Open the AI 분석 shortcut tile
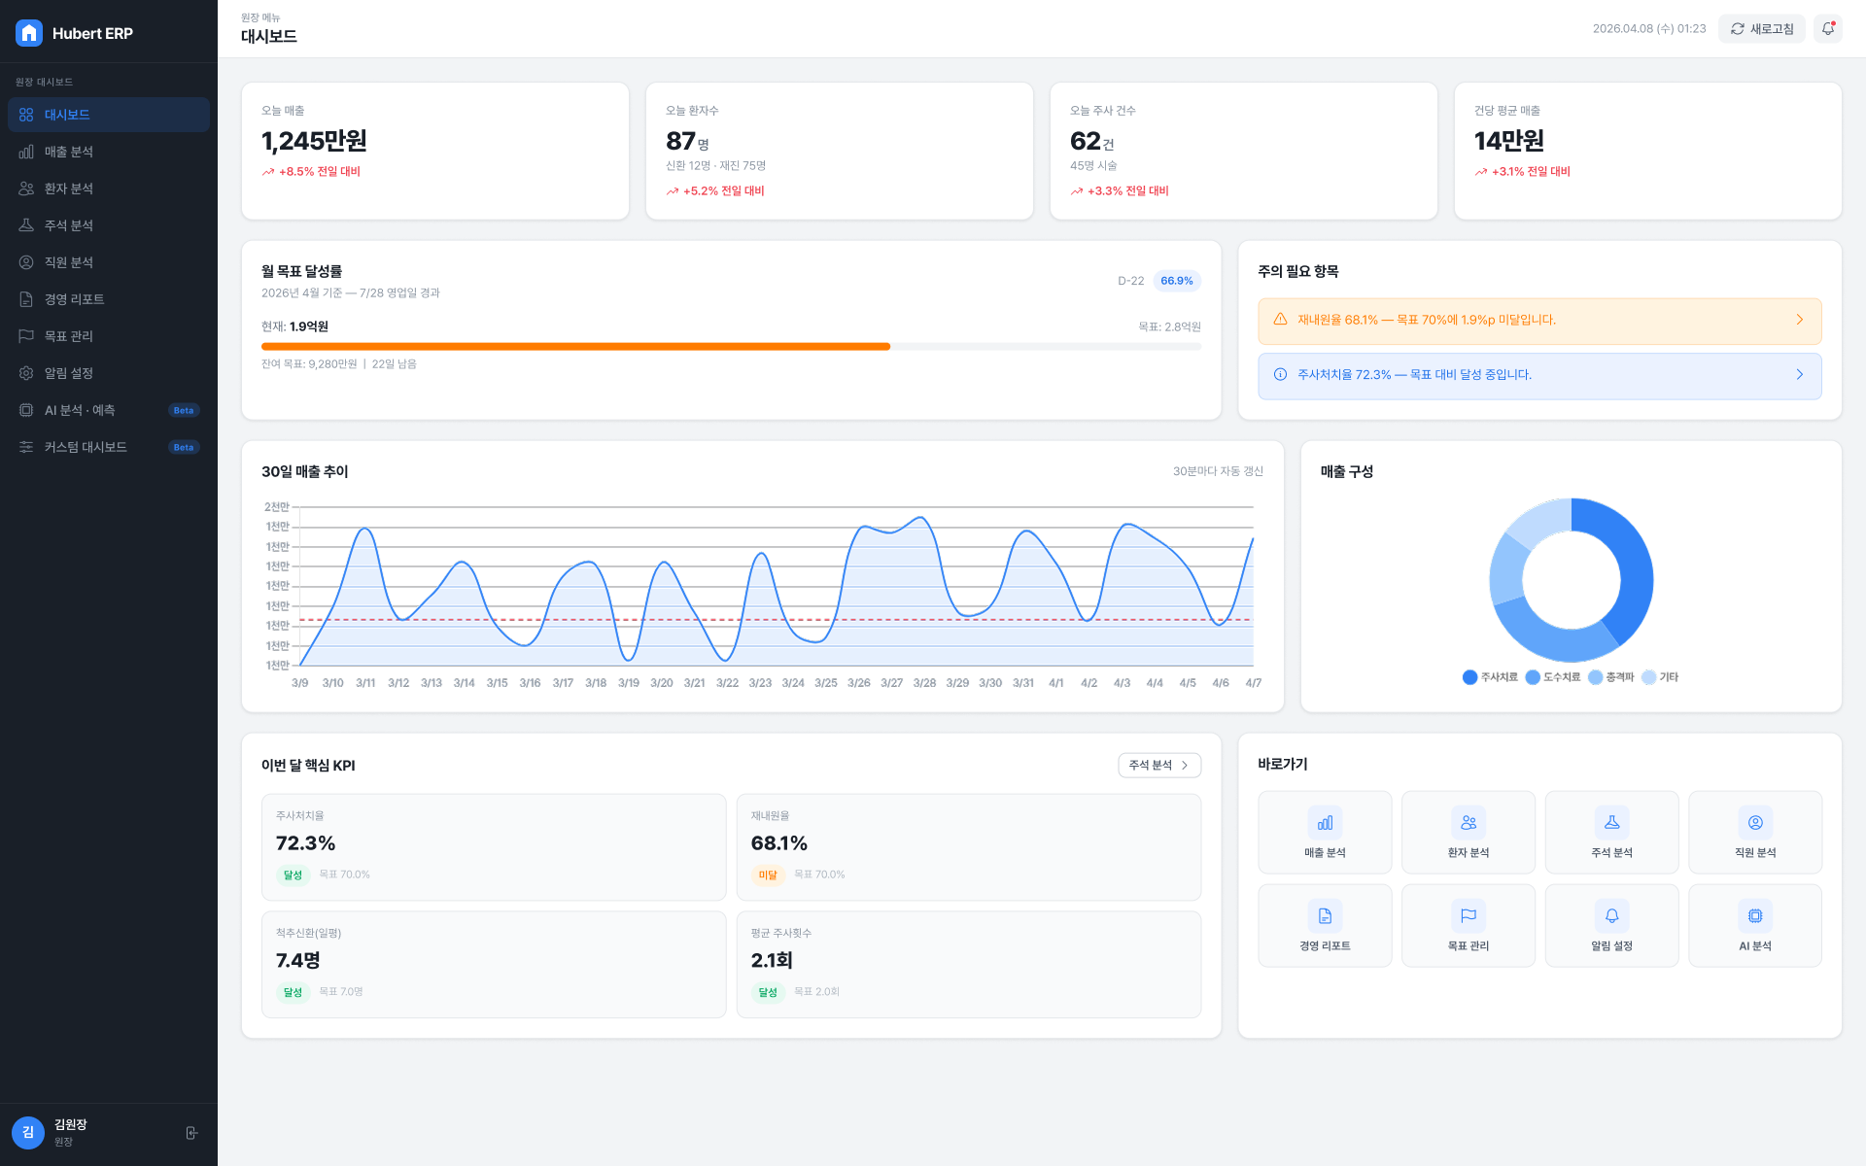This screenshot has height=1166, width=1866. (x=1755, y=926)
